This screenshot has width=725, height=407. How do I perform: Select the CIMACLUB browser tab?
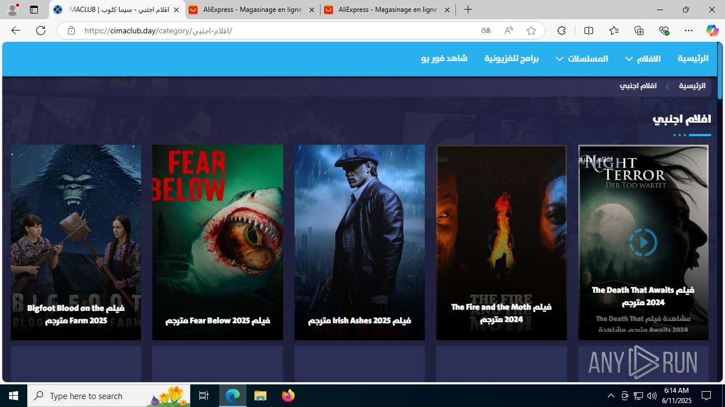[117, 10]
